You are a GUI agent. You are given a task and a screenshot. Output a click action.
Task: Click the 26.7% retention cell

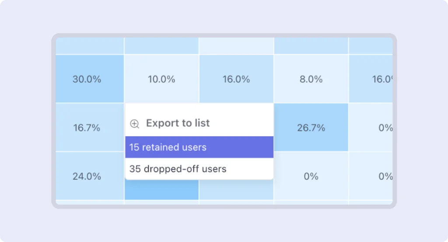311,128
